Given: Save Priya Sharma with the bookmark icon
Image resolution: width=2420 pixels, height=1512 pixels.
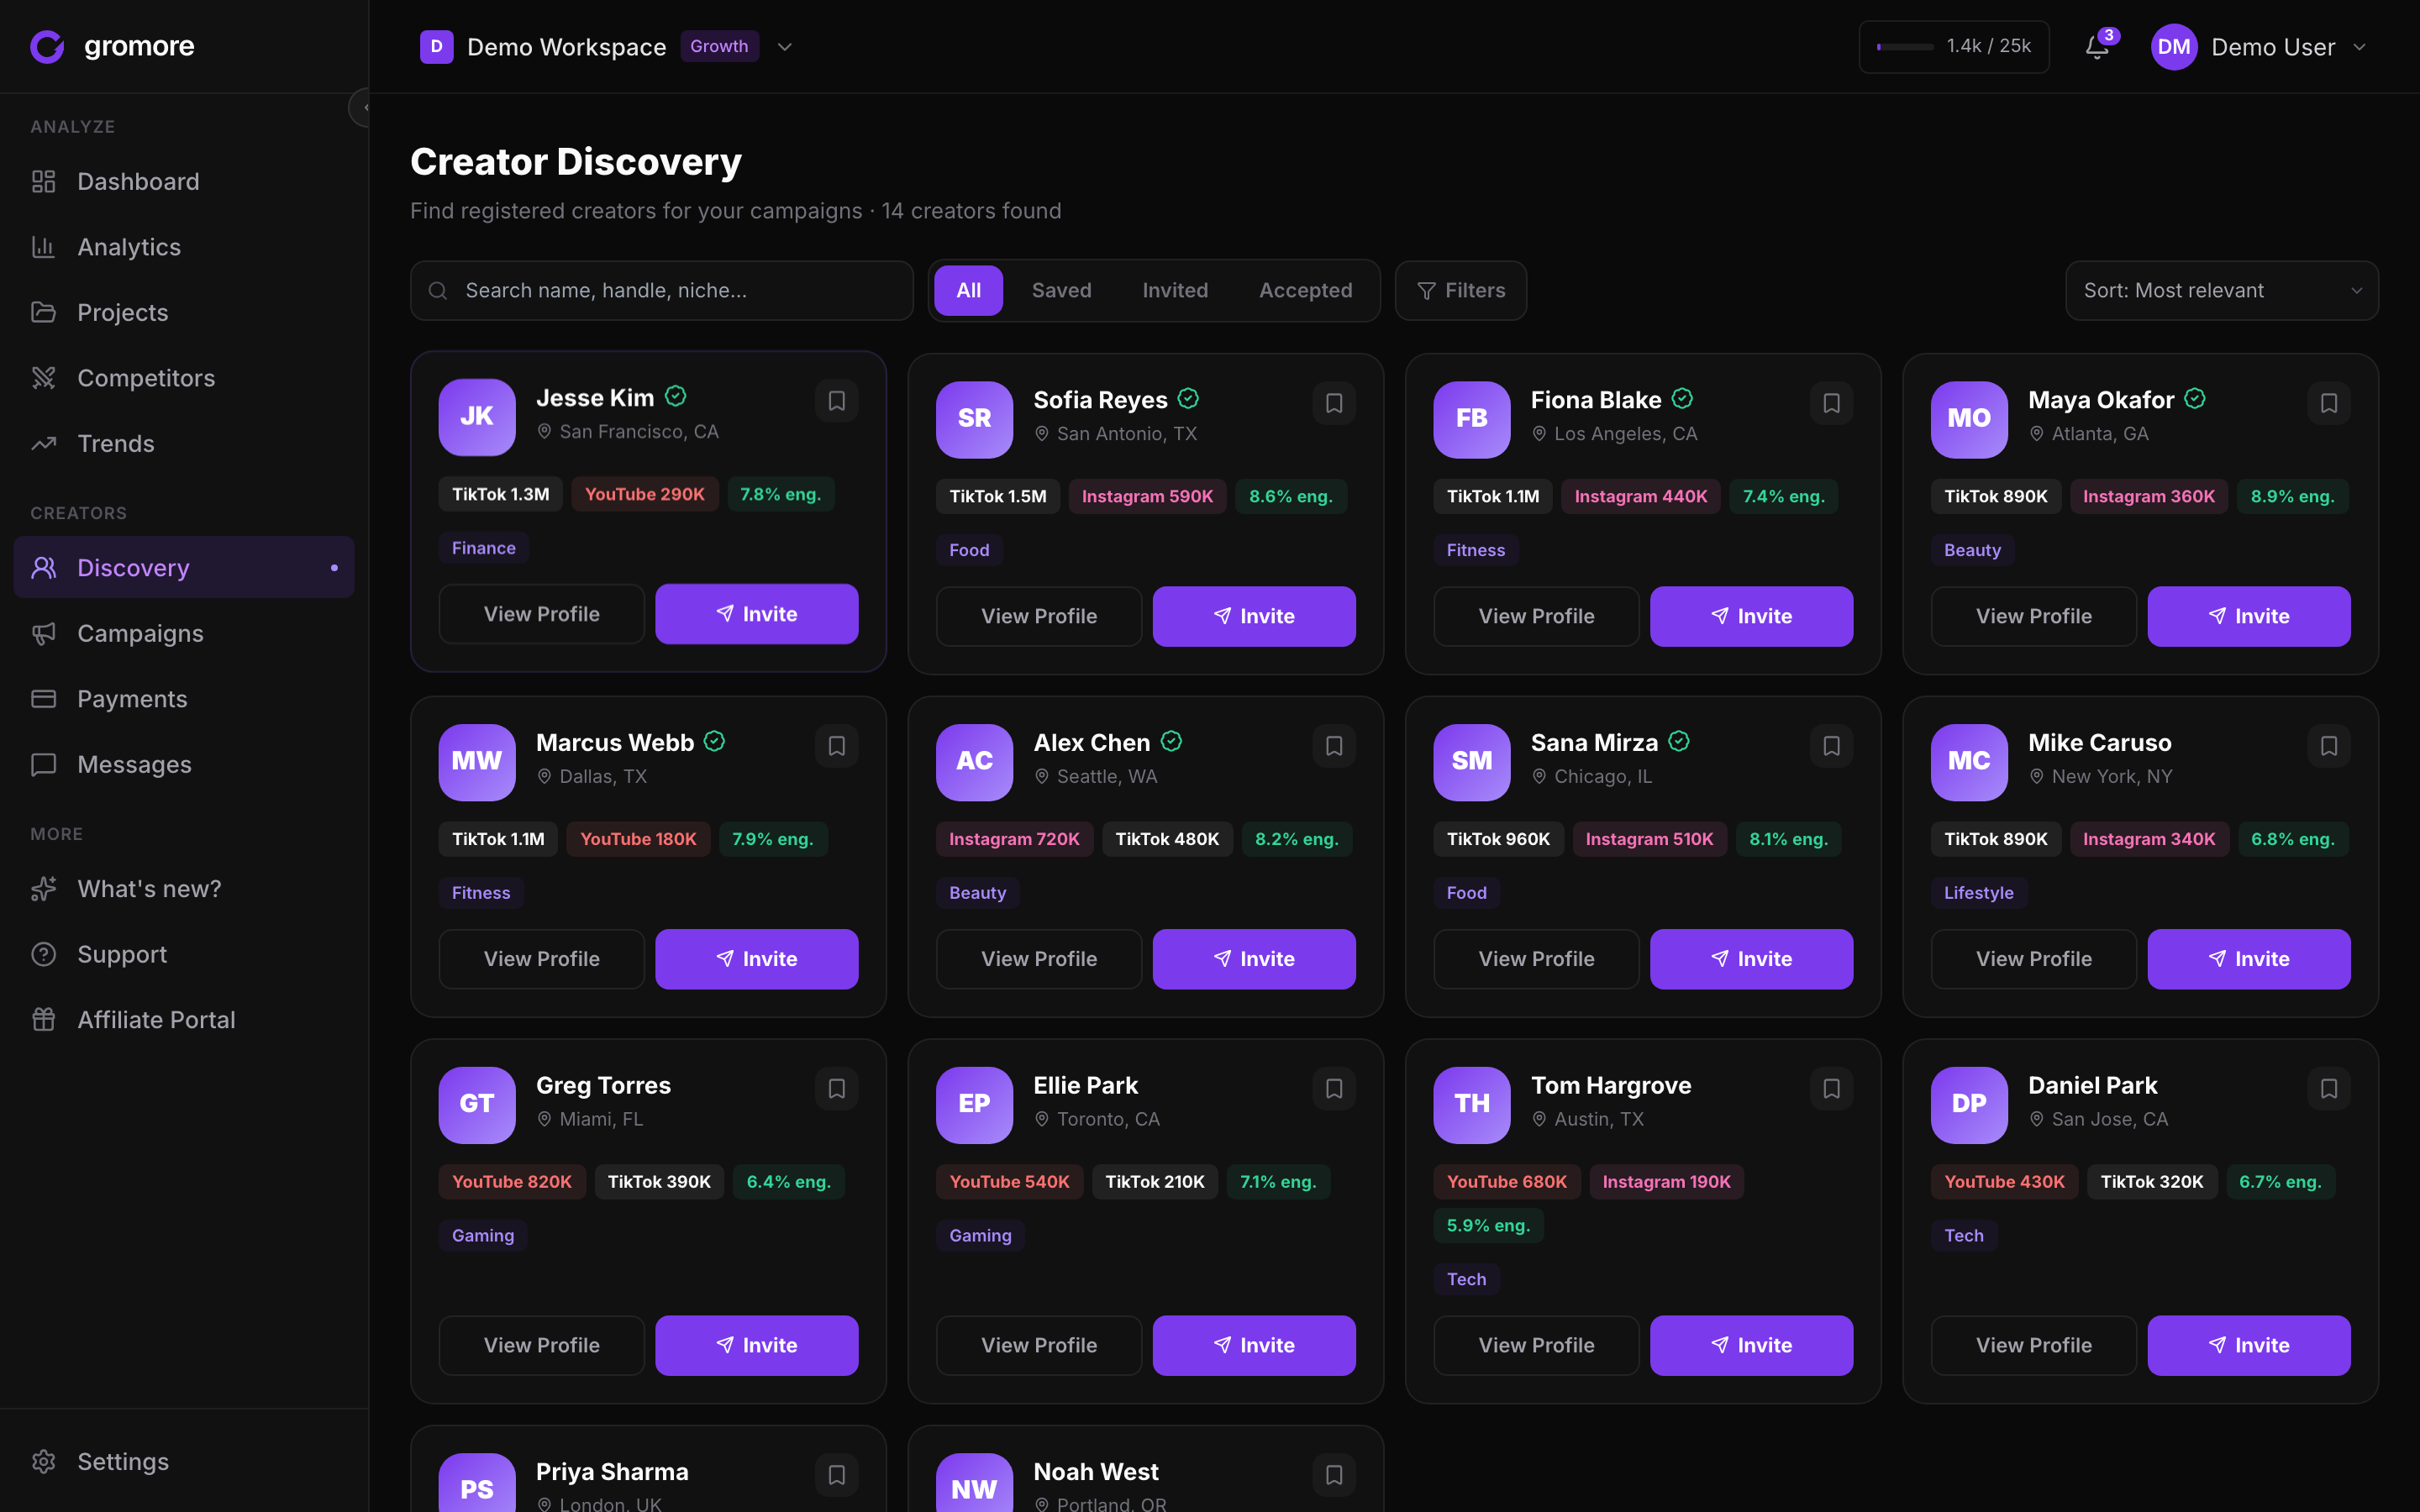Looking at the screenshot, I should coord(837,1475).
